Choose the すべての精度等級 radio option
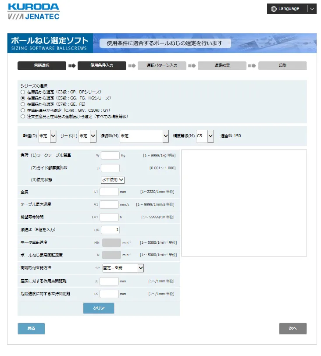The width and height of the screenshot is (321, 356). coord(23,117)
